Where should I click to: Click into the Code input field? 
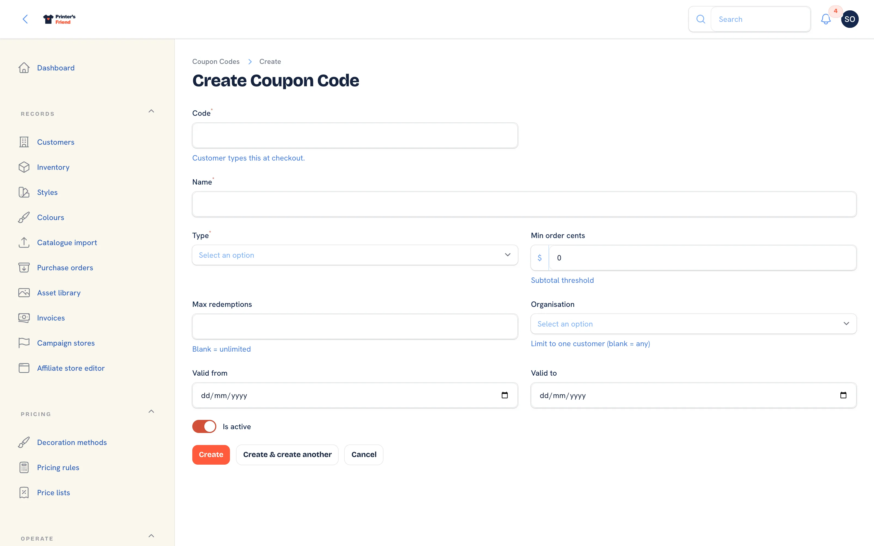pos(355,135)
